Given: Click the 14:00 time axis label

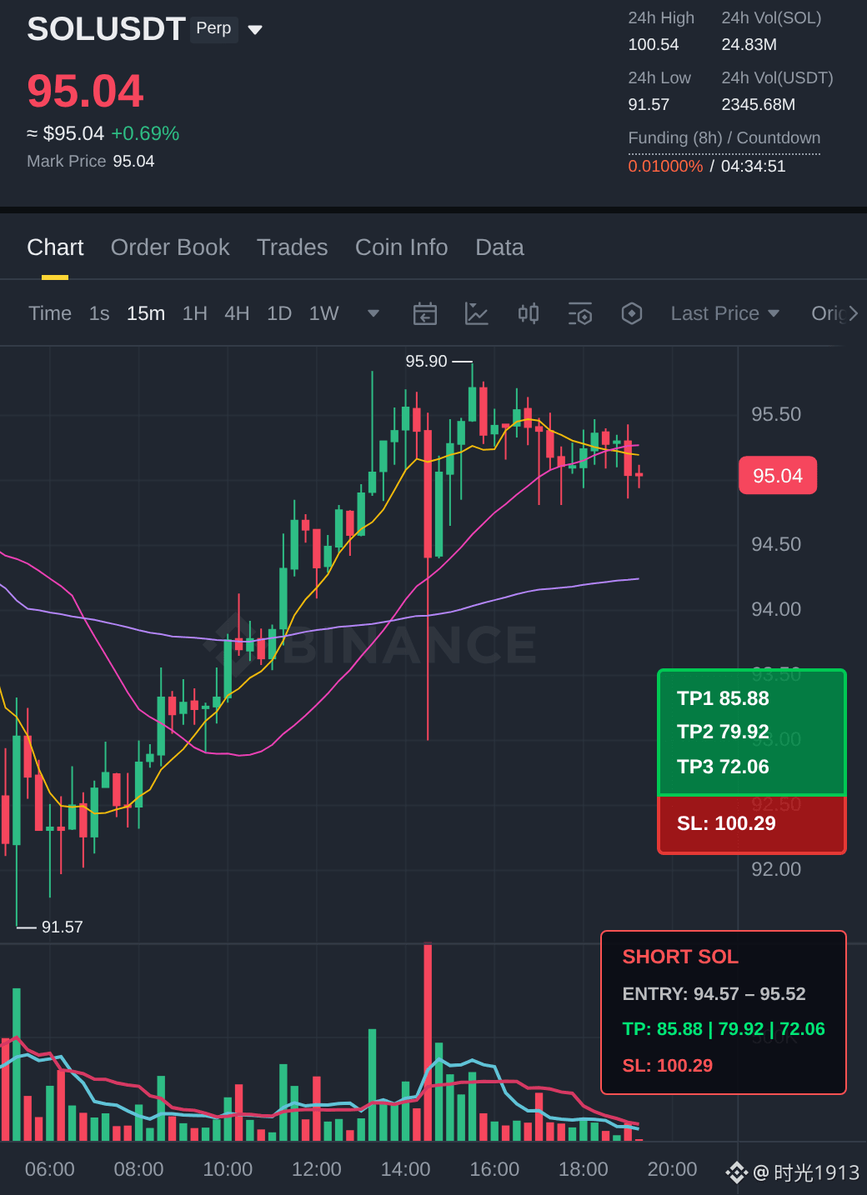Looking at the screenshot, I should pos(405,1169).
